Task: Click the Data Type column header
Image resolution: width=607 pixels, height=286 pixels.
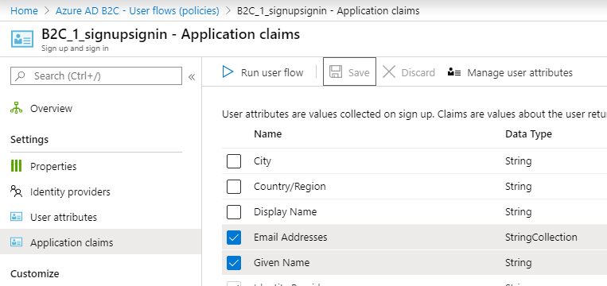Action: point(528,134)
